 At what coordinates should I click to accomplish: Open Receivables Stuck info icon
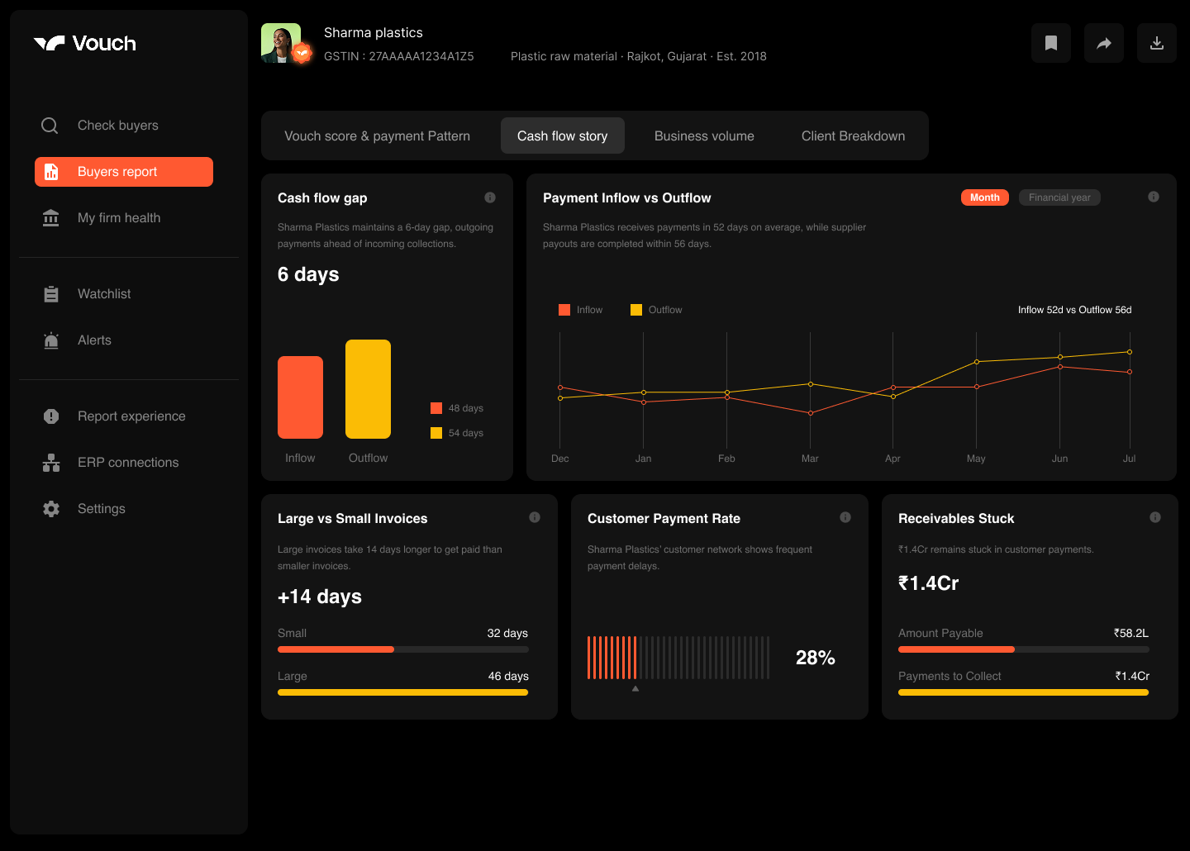click(x=1155, y=517)
